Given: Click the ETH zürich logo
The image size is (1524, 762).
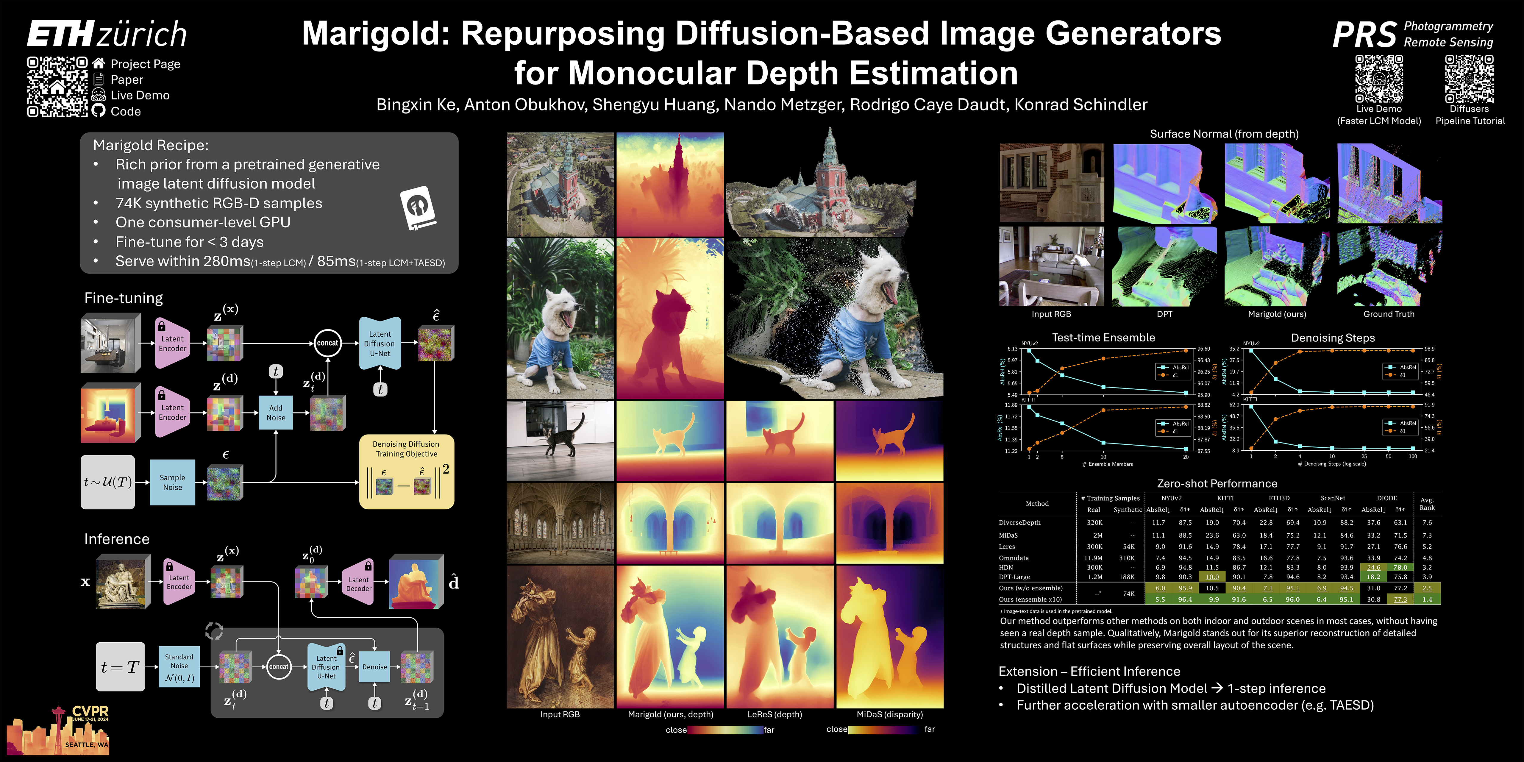Looking at the screenshot, I should click(107, 34).
